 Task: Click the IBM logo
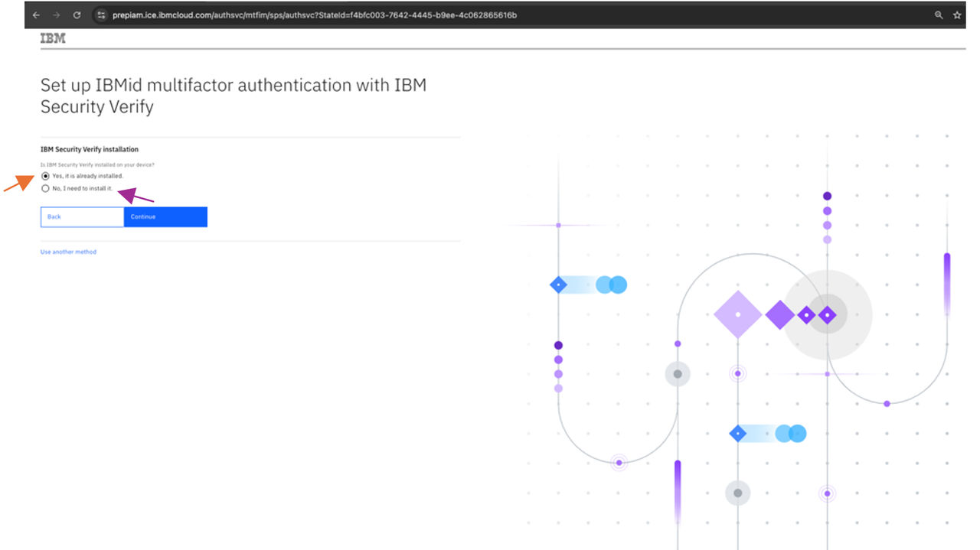(53, 38)
